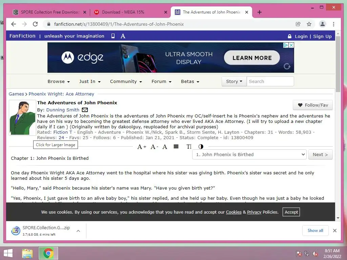Click Show all downloads
Image resolution: width=347 pixels, height=260 pixels.
point(315,230)
